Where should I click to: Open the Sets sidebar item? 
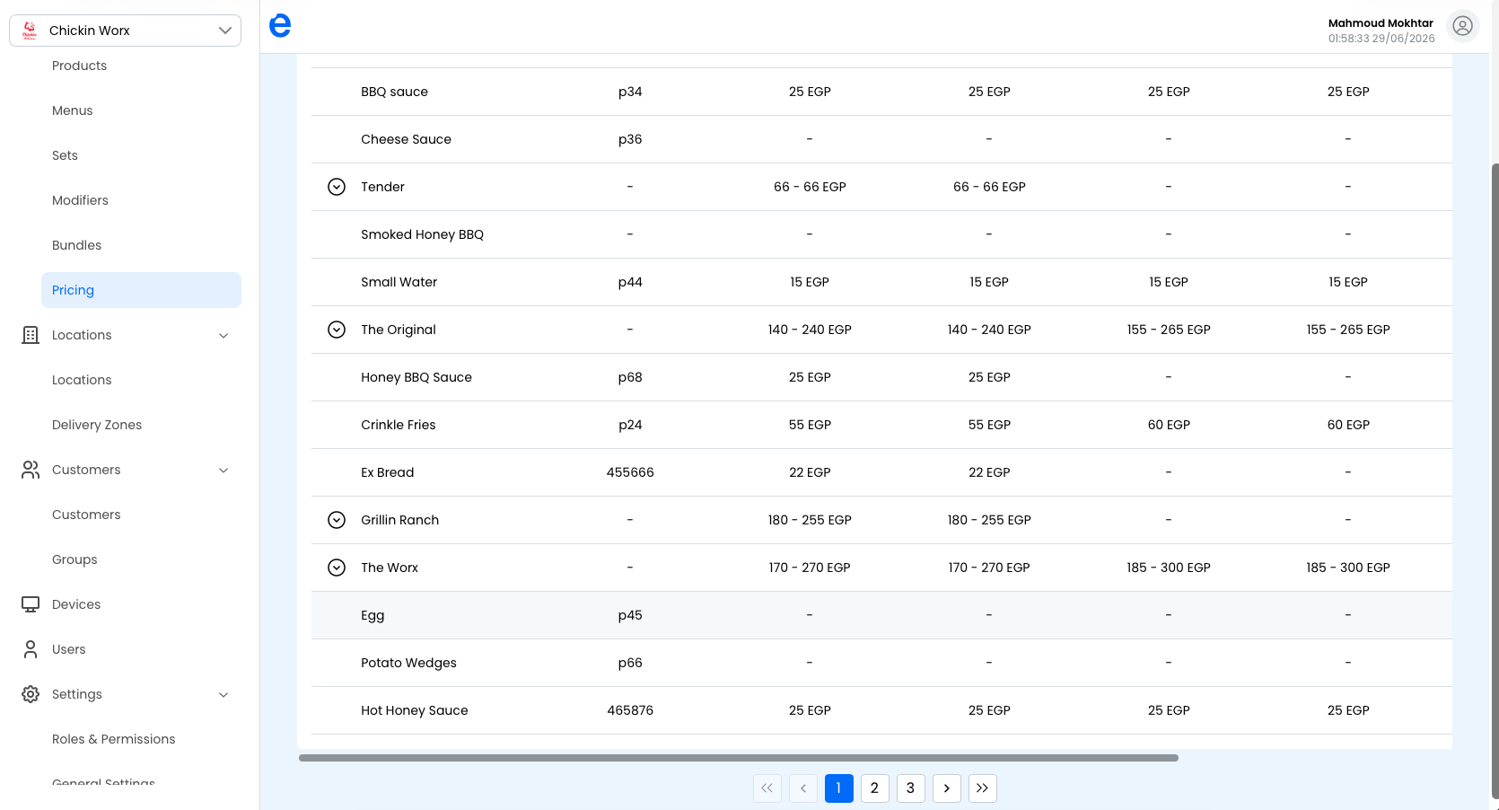click(x=65, y=155)
